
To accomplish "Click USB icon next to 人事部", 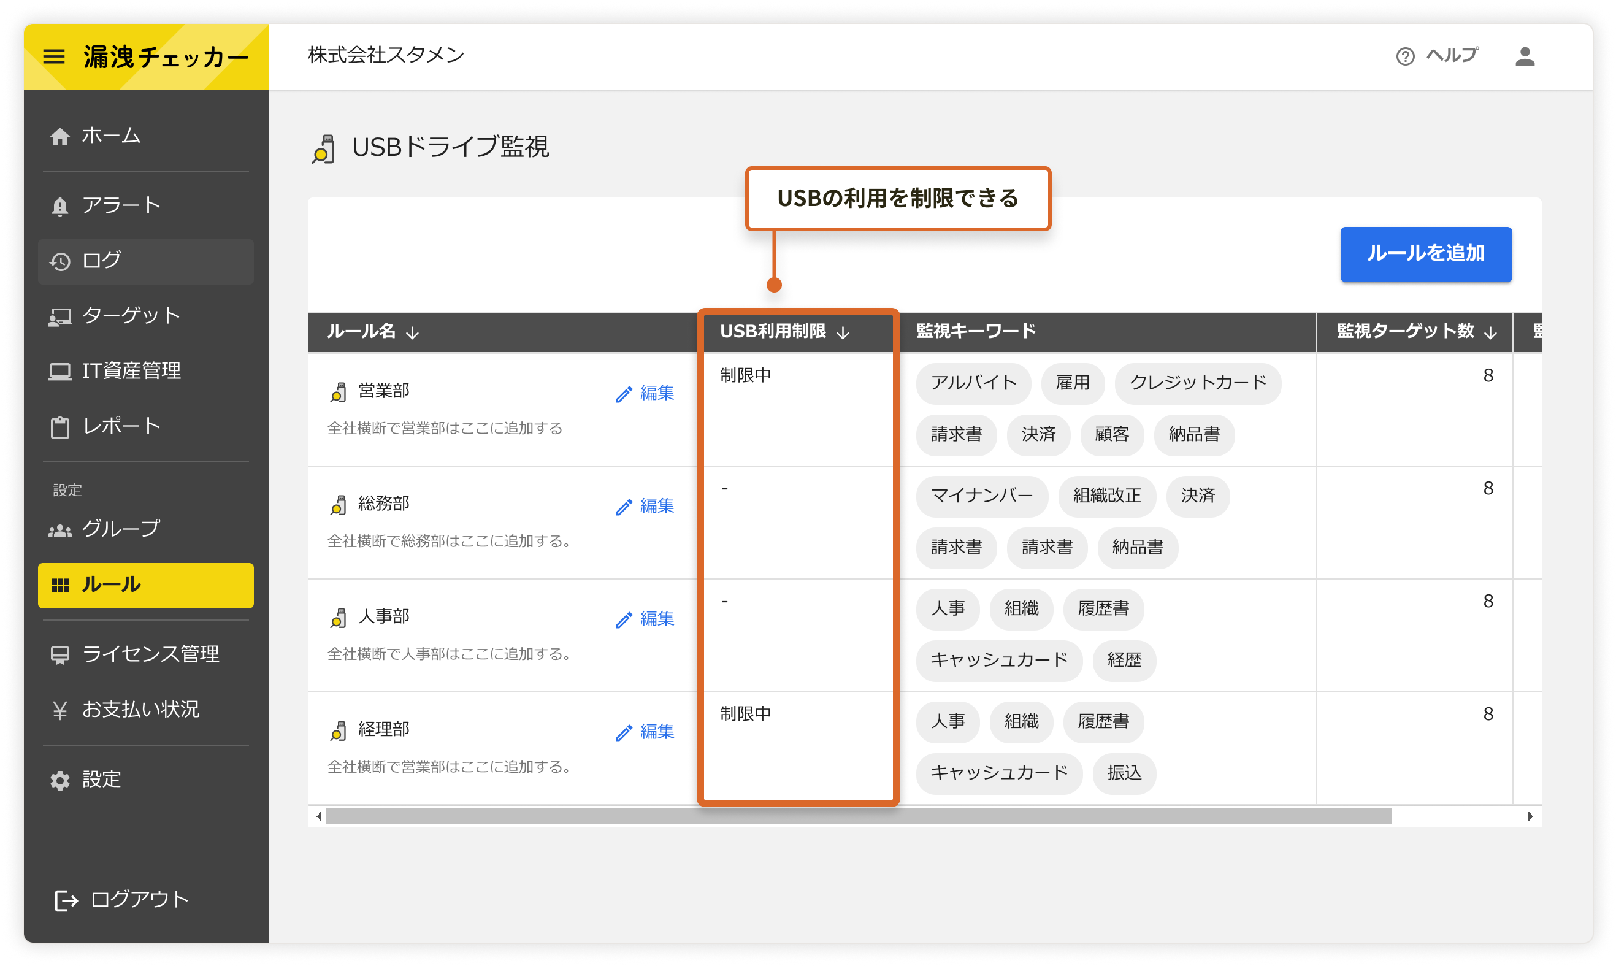I will pyautogui.click(x=338, y=617).
